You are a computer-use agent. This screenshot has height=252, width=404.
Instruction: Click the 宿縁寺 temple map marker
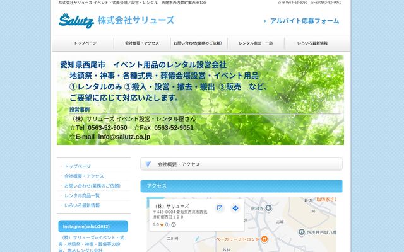268,208
